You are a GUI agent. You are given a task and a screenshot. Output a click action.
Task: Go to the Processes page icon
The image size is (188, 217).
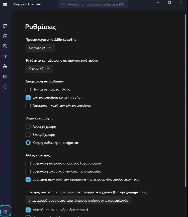tap(5, 26)
